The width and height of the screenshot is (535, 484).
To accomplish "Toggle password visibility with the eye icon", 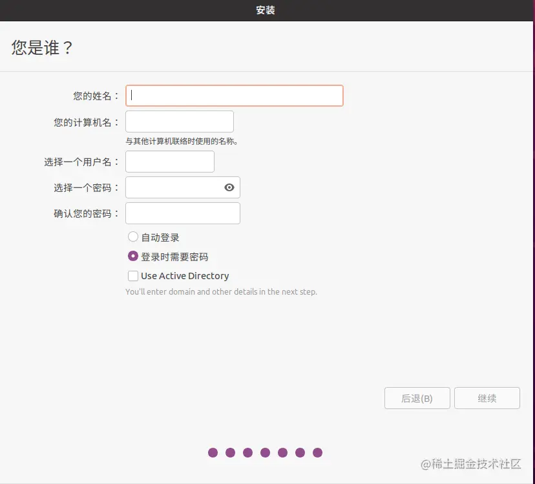I will click(229, 187).
